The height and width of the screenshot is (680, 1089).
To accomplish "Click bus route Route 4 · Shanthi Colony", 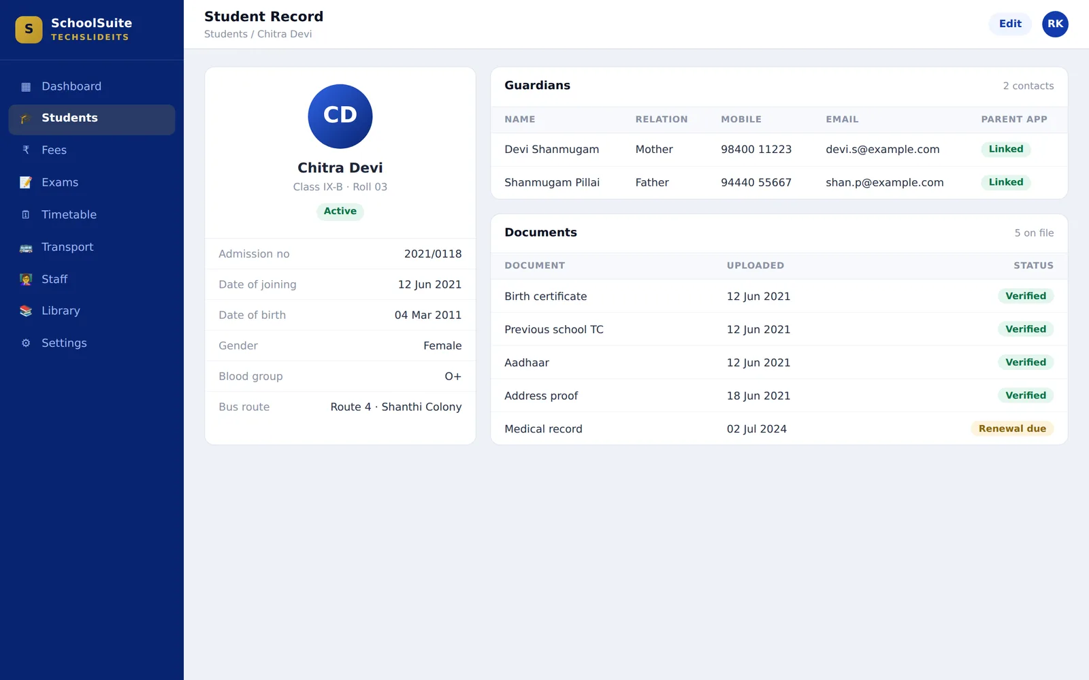I will 396,407.
